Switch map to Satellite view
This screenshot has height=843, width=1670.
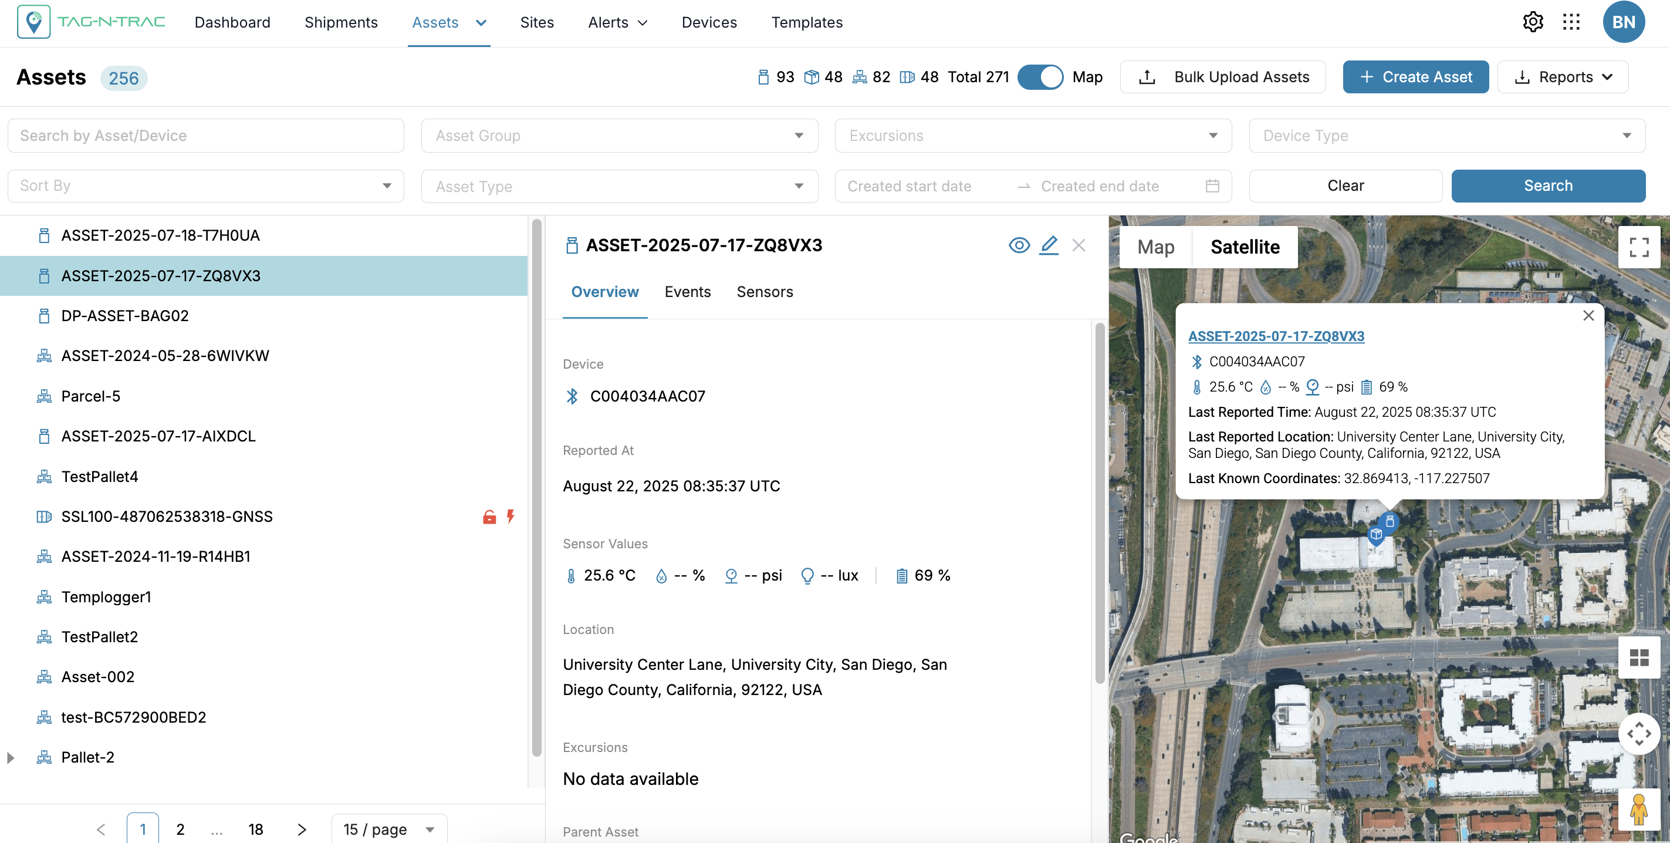click(x=1245, y=247)
